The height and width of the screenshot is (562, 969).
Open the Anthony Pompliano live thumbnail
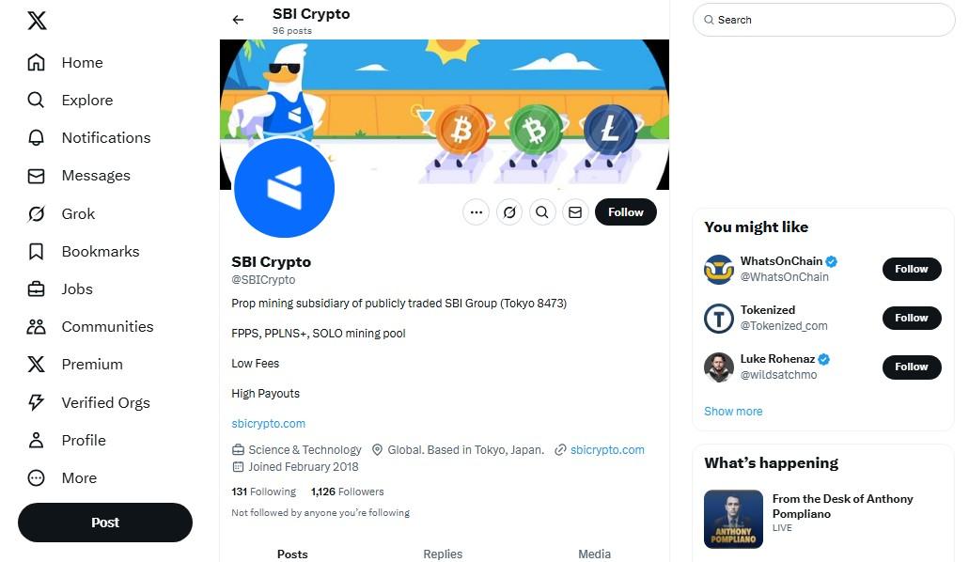pyautogui.click(x=733, y=520)
